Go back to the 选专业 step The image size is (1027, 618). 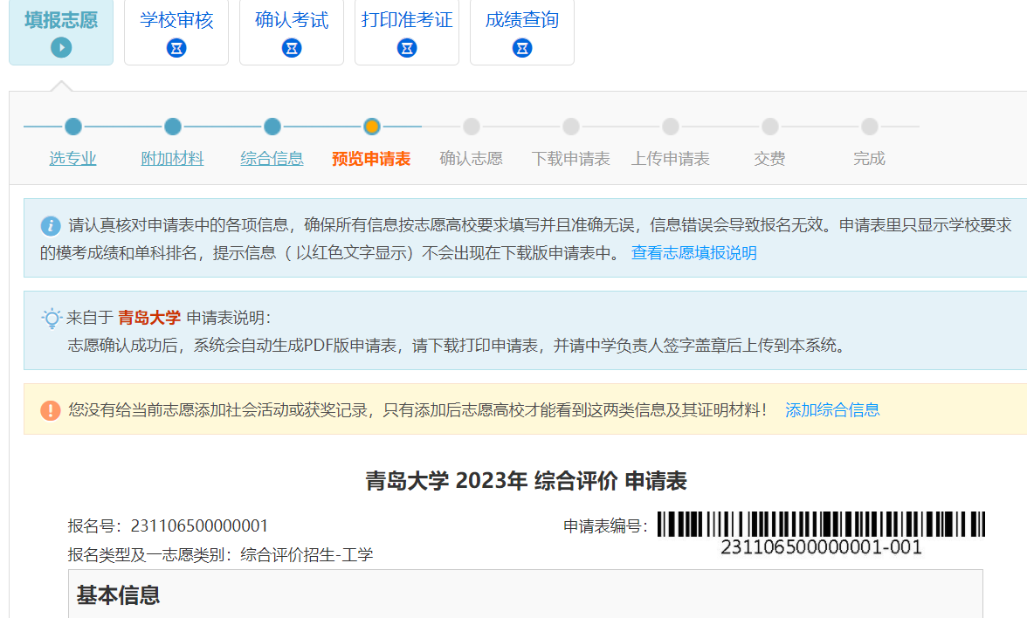(x=72, y=159)
